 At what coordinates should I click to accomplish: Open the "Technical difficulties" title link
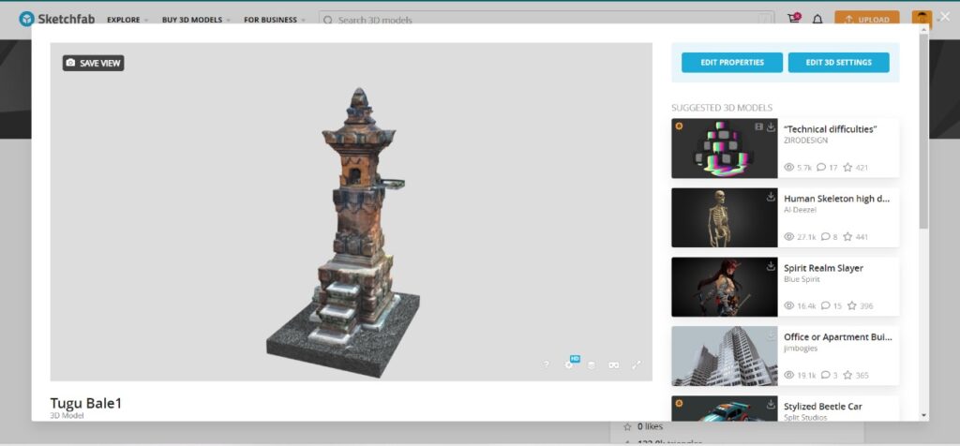(x=831, y=129)
